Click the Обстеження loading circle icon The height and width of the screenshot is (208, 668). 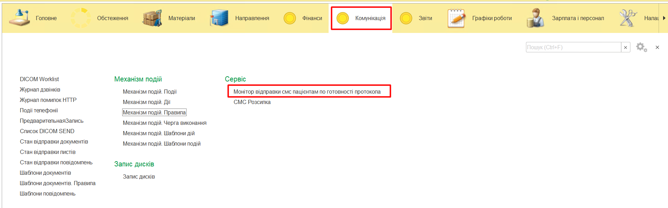coord(80,18)
